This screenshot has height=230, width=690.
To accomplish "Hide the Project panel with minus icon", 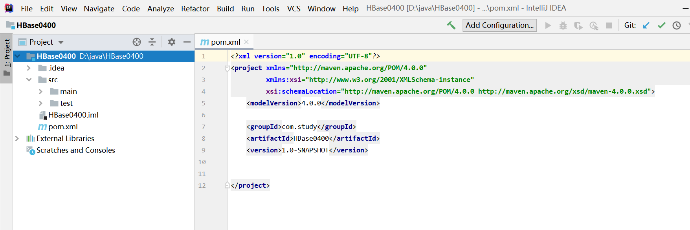I will click(x=187, y=42).
